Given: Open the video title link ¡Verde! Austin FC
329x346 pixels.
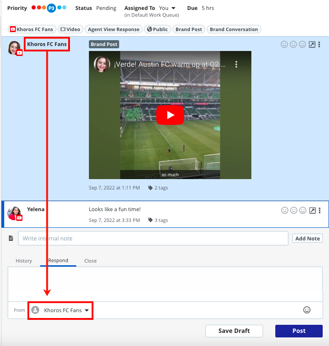Looking at the screenshot, I should pos(170,64).
